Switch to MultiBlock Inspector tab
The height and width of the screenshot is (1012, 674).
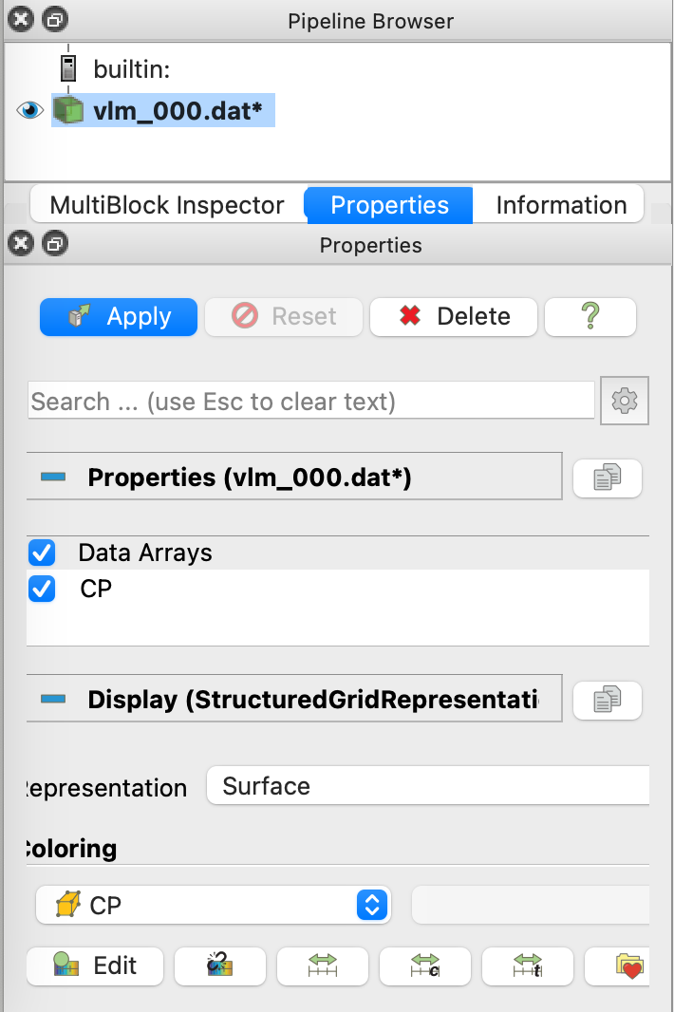pyautogui.click(x=167, y=205)
